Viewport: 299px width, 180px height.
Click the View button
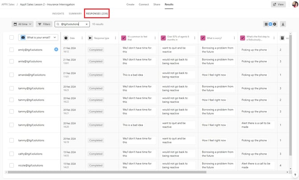pos(278,4)
